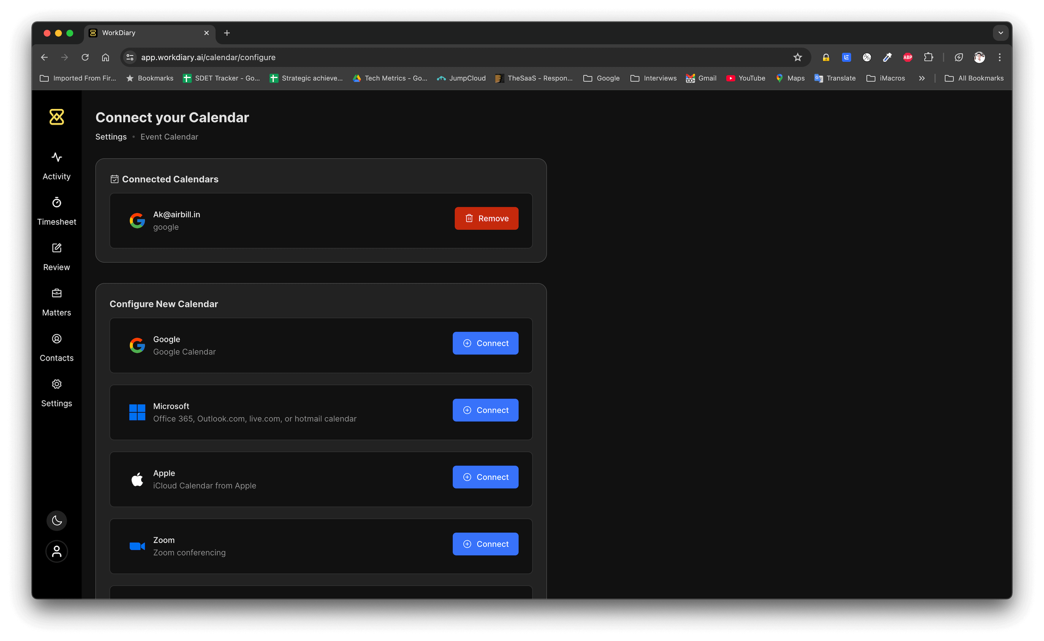Open the Translate bookmark
The width and height of the screenshot is (1044, 641).
835,78
